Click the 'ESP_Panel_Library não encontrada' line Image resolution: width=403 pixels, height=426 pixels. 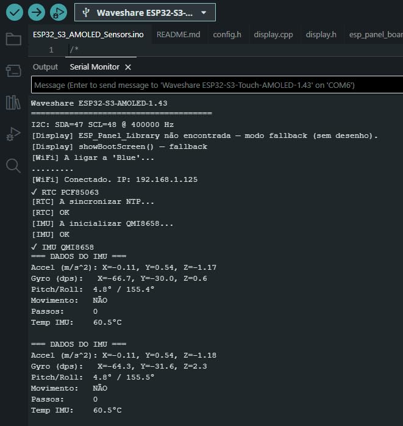coord(205,135)
